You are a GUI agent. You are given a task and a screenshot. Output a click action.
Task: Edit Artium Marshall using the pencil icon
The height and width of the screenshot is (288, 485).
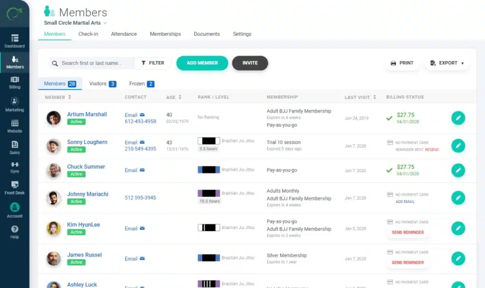[458, 118]
